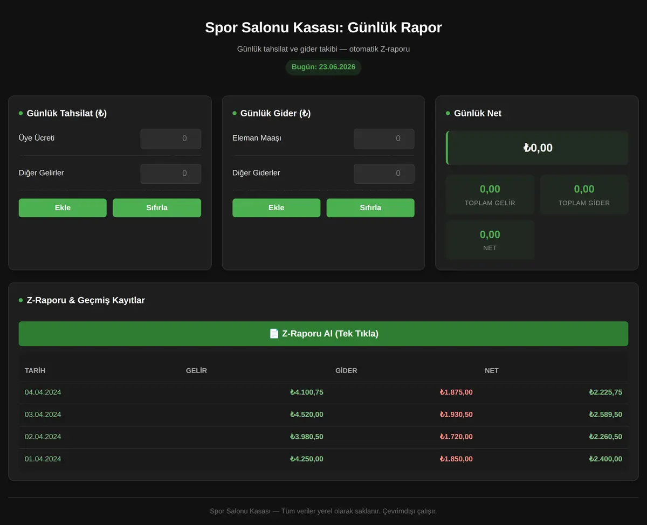
Task: Click the net value ₺2.225,75
Action: 605,392
